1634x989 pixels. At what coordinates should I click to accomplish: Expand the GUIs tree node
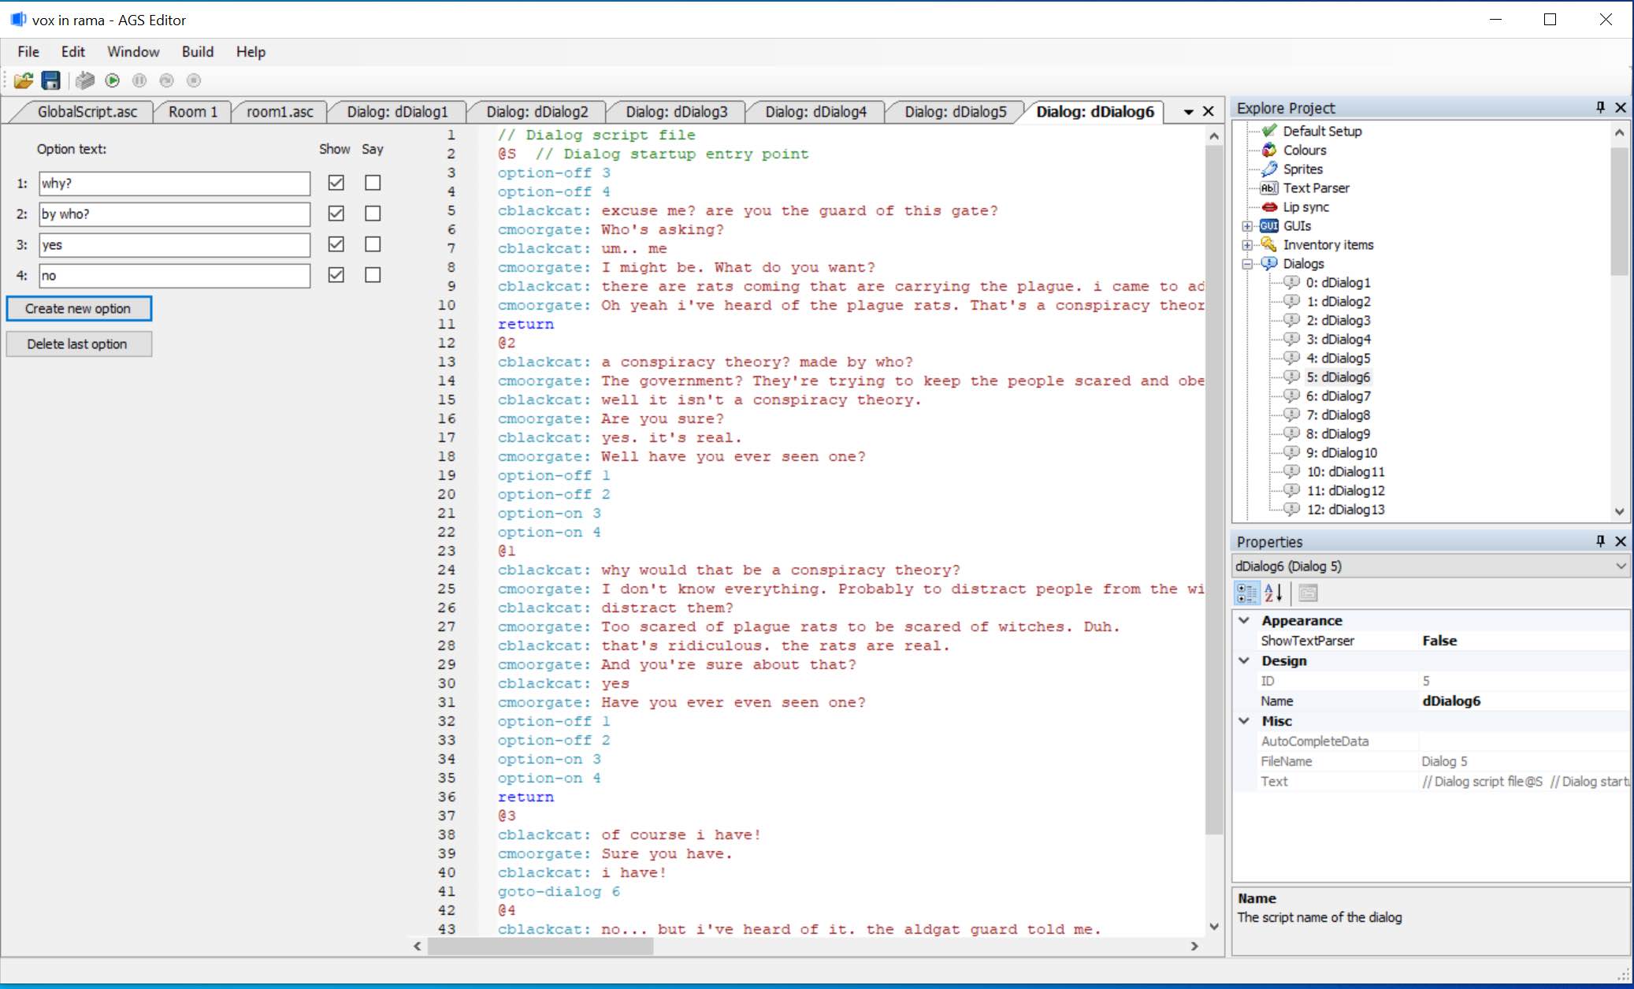click(1247, 226)
